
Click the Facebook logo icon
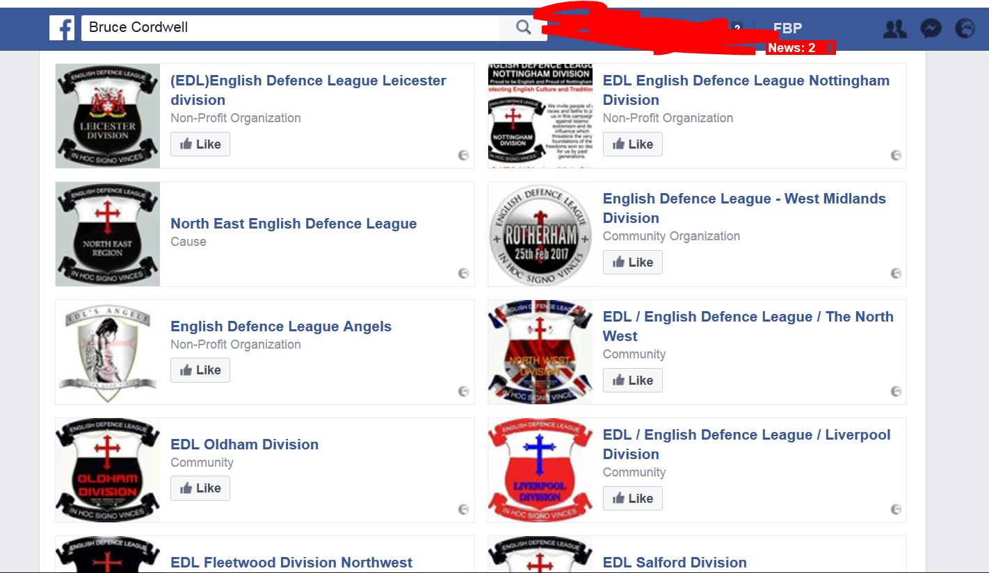point(62,28)
